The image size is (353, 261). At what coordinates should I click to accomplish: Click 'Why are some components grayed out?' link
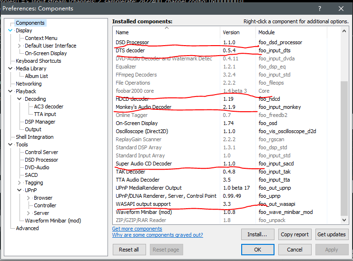pyautogui.click(x=157, y=235)
